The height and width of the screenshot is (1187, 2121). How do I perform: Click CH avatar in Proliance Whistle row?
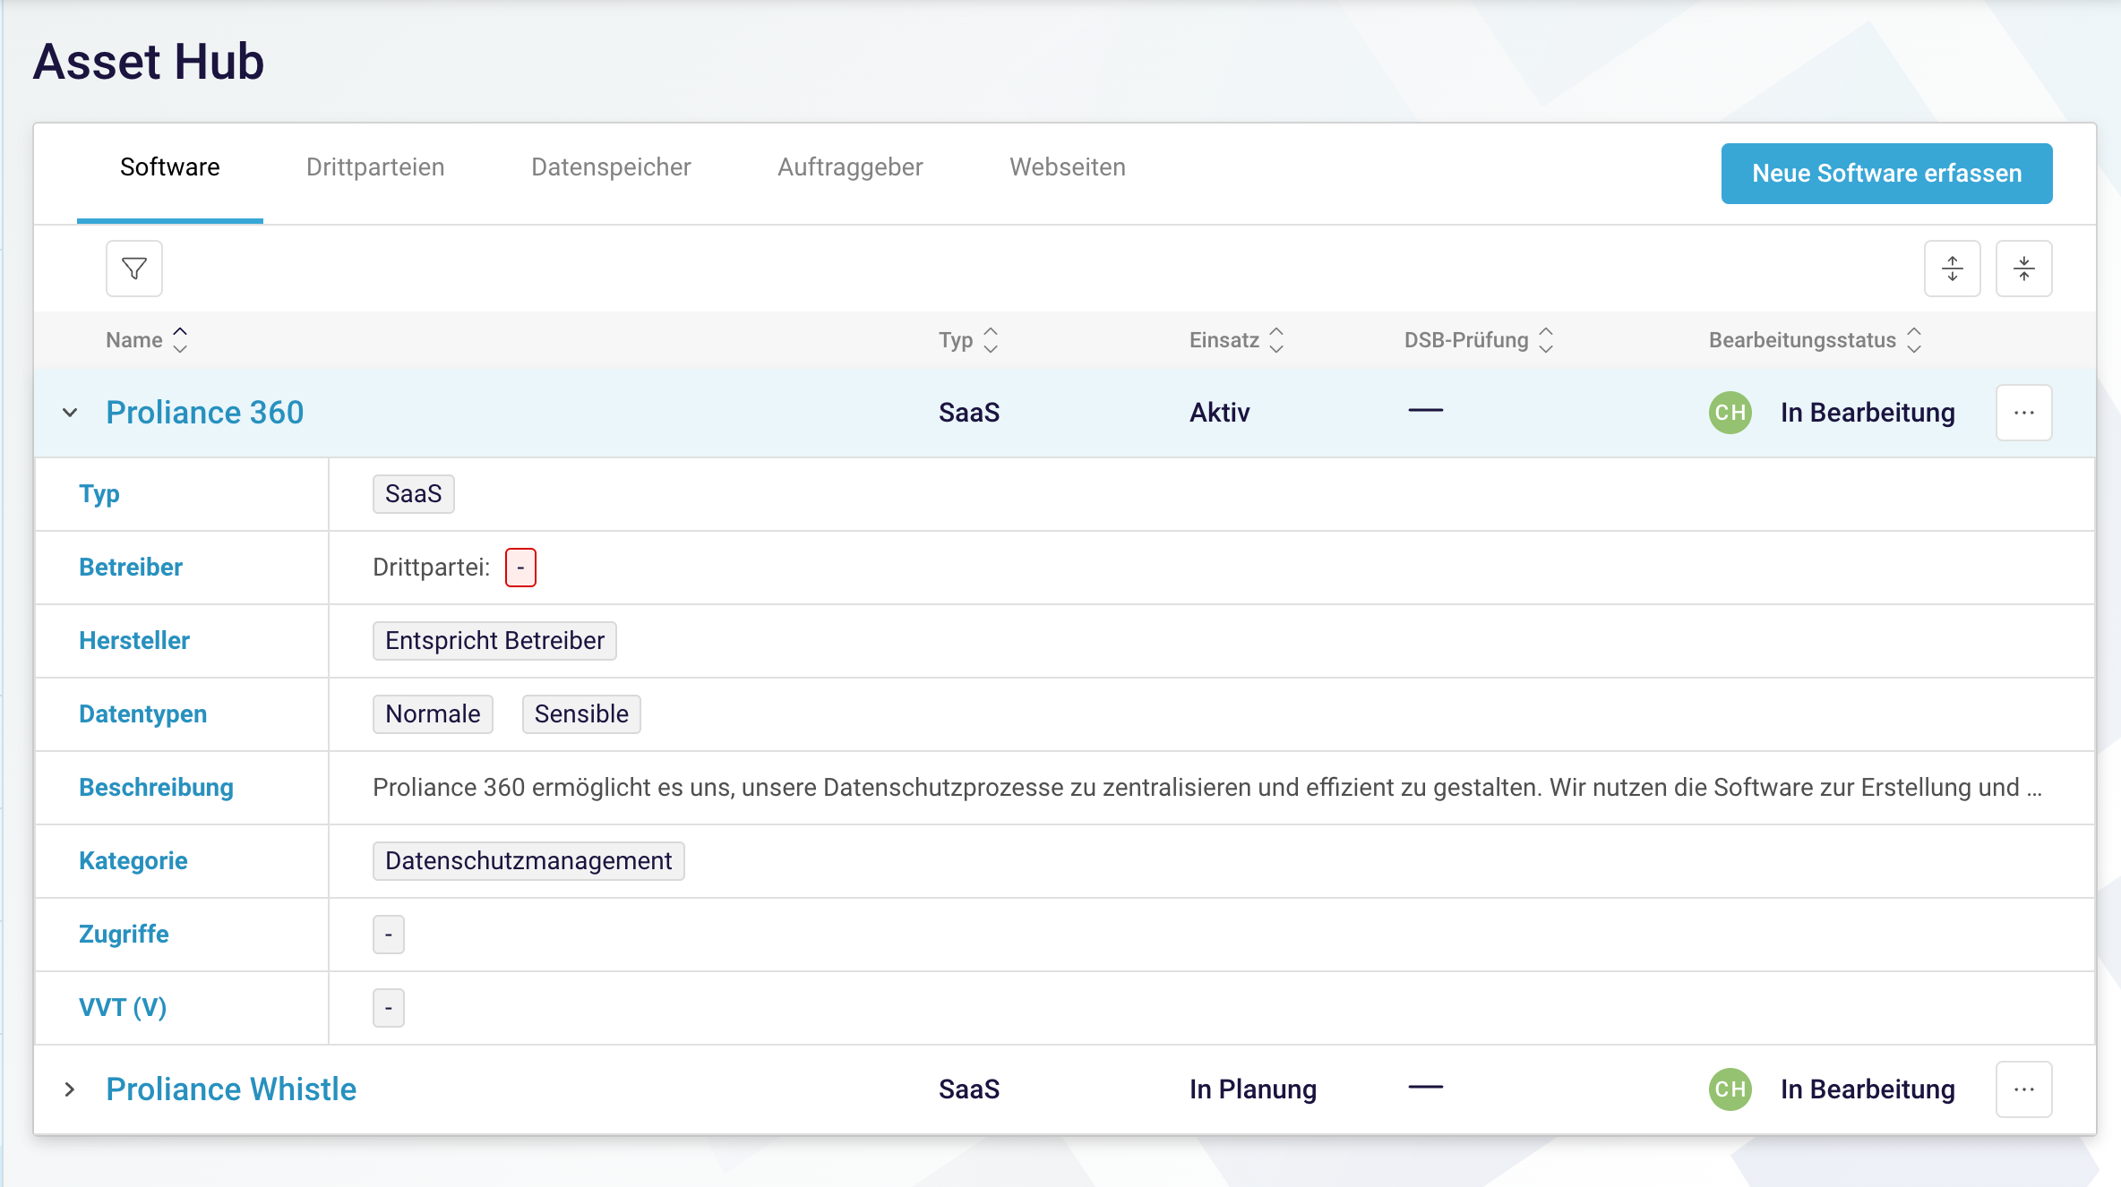pyautogui.click(x=1730, y=1089)
